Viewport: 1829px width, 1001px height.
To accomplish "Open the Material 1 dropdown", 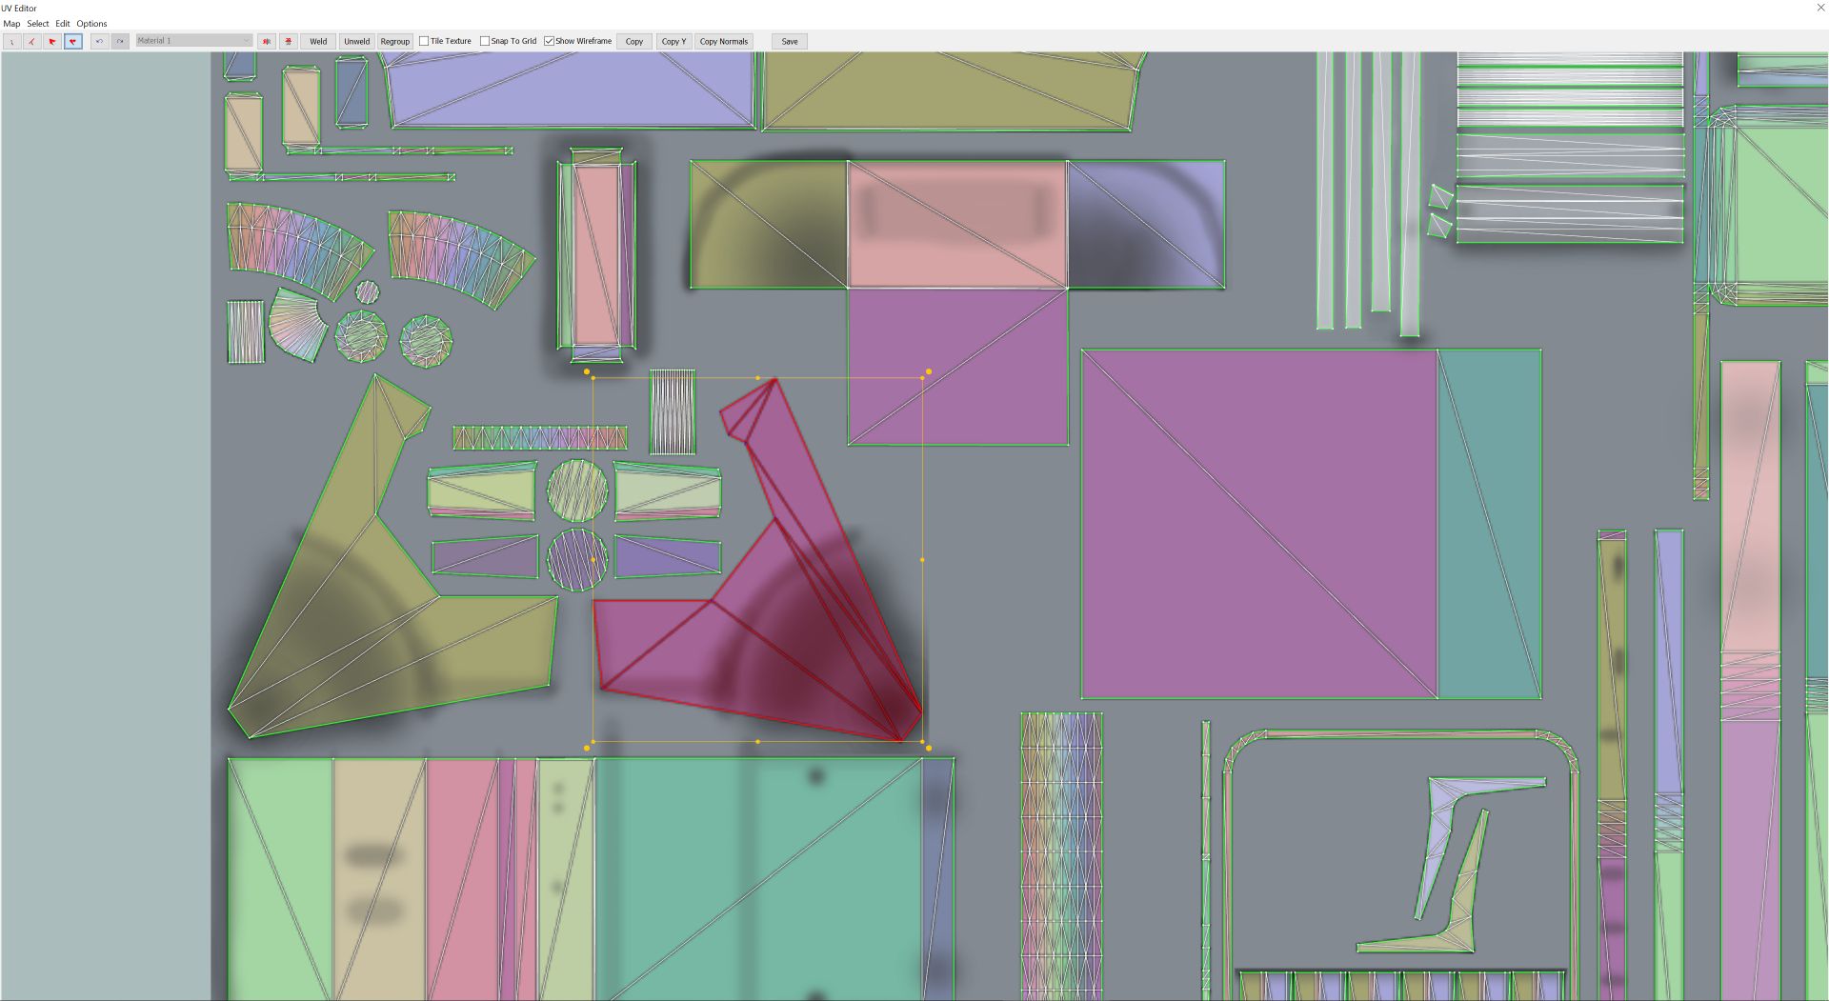I will [193, 41].
